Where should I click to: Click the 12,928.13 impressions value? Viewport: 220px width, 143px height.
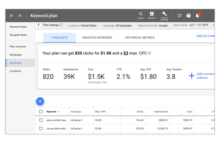coord(163,128)
